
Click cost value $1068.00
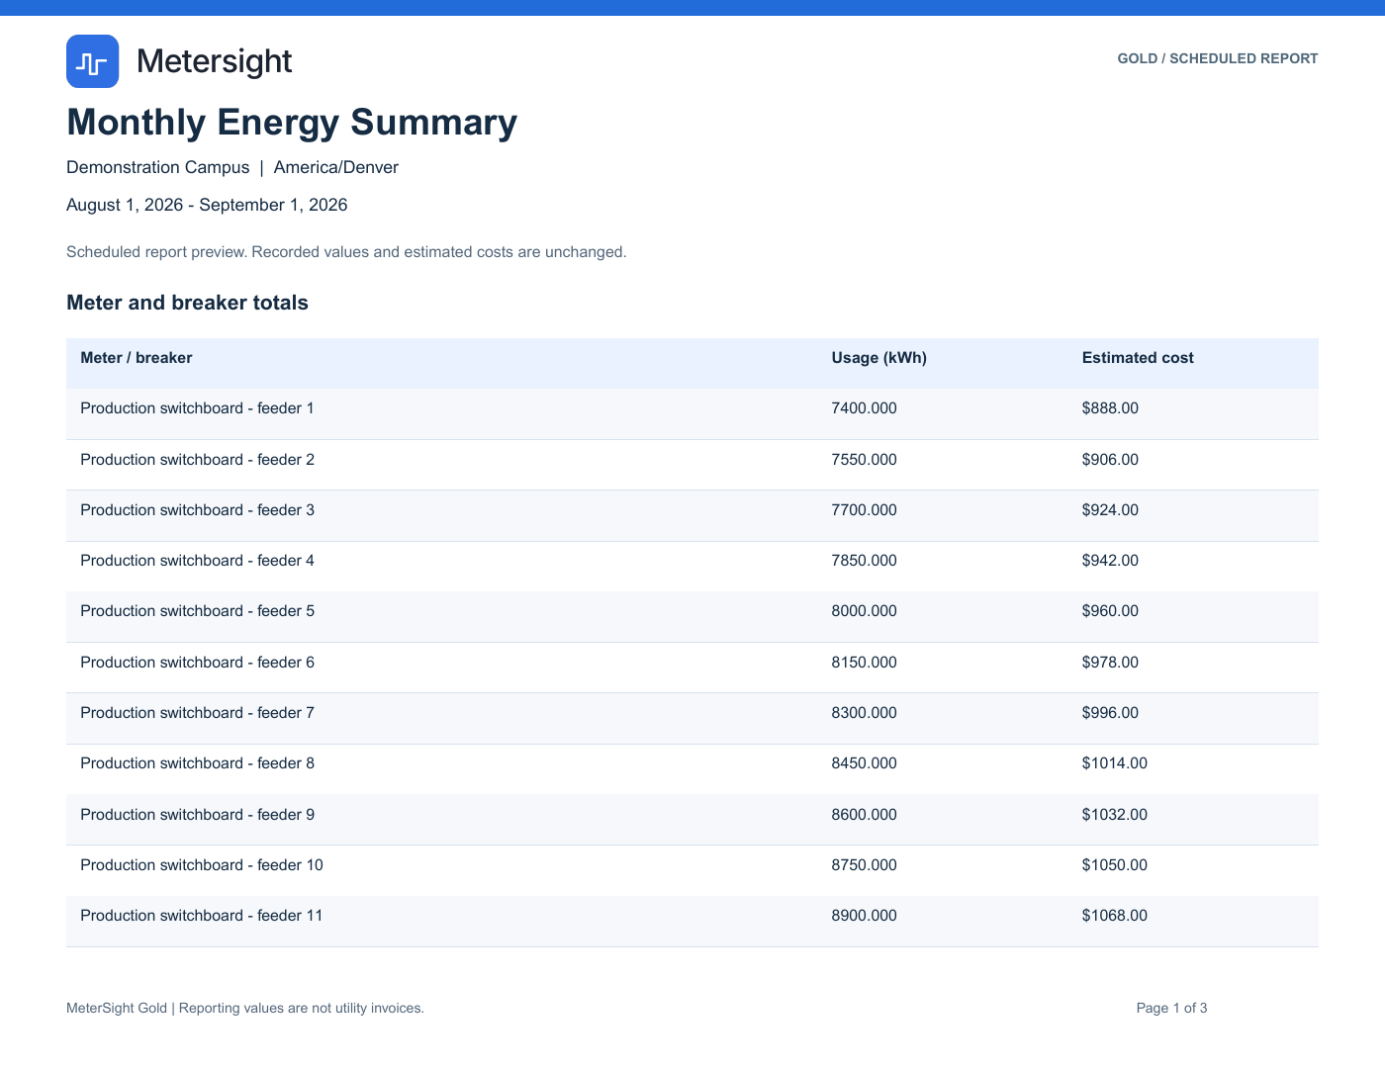point(1115,916)
